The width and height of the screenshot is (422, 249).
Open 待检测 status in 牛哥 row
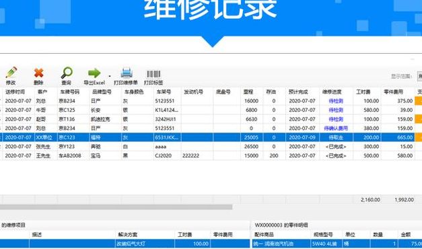(x=336, y=110)
